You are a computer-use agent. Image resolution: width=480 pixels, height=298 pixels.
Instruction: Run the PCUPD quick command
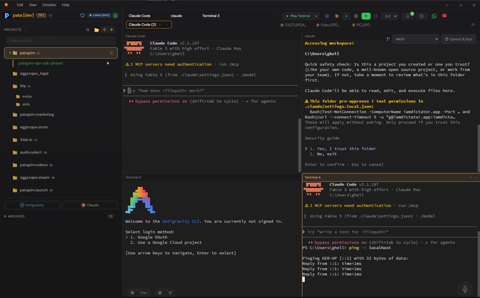361,25
